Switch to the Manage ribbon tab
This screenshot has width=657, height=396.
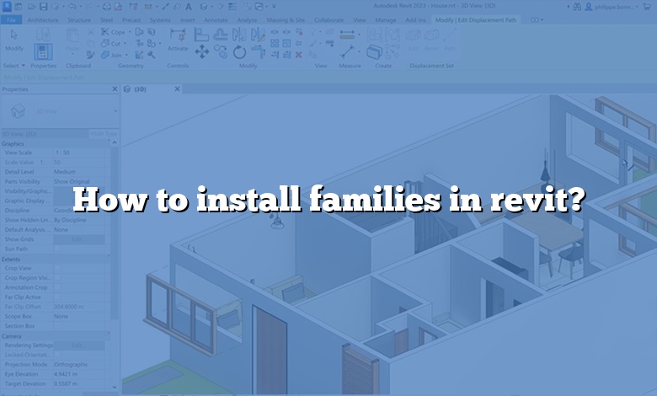pyautogui.click(x=386, y=20)
